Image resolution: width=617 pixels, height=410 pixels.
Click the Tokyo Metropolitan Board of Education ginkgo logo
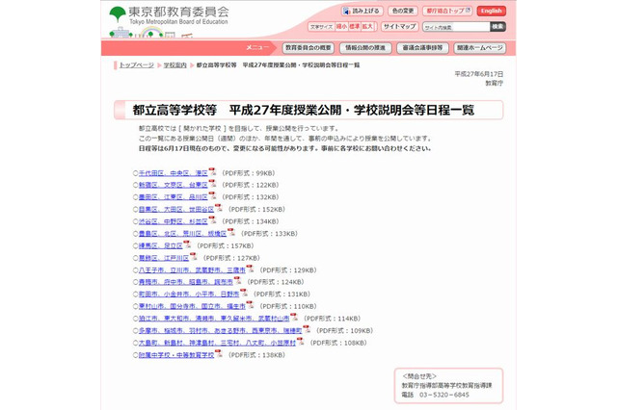tap(118, 13)
